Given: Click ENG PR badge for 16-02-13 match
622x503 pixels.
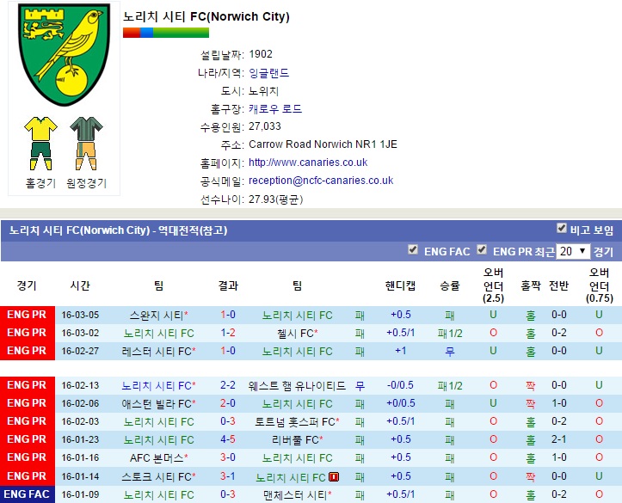Looking at the screenshot, I should point(27,386).
